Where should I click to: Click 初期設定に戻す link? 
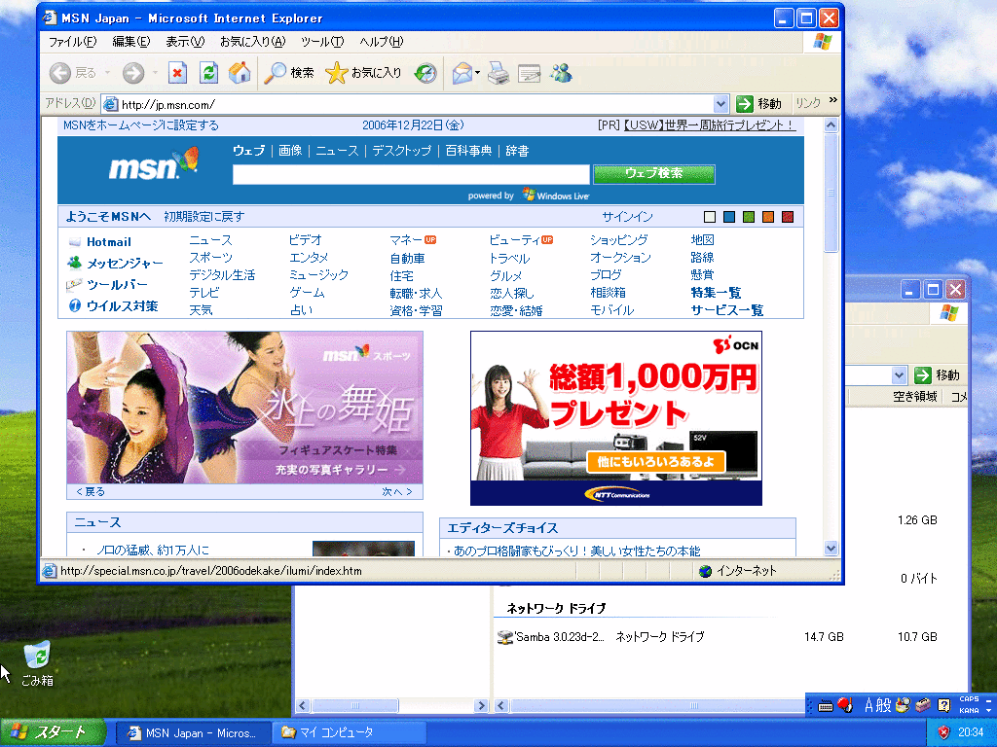tap(203, 217)
